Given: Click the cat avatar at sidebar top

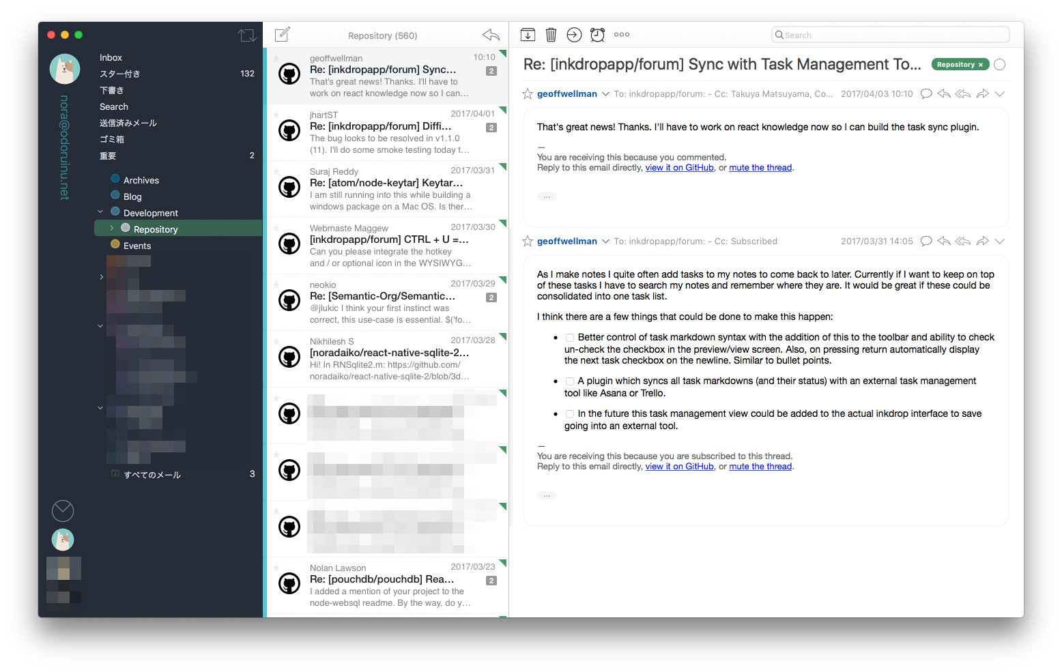Looking at the screenshot, I should pos(65,69).
